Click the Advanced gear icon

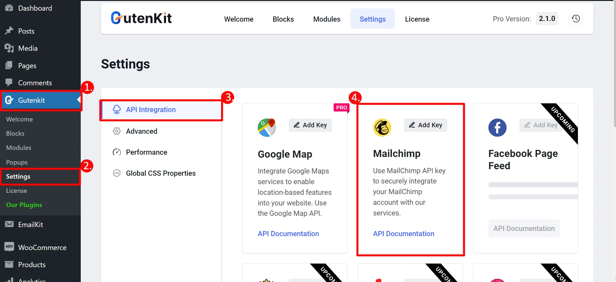pos(117,131)
